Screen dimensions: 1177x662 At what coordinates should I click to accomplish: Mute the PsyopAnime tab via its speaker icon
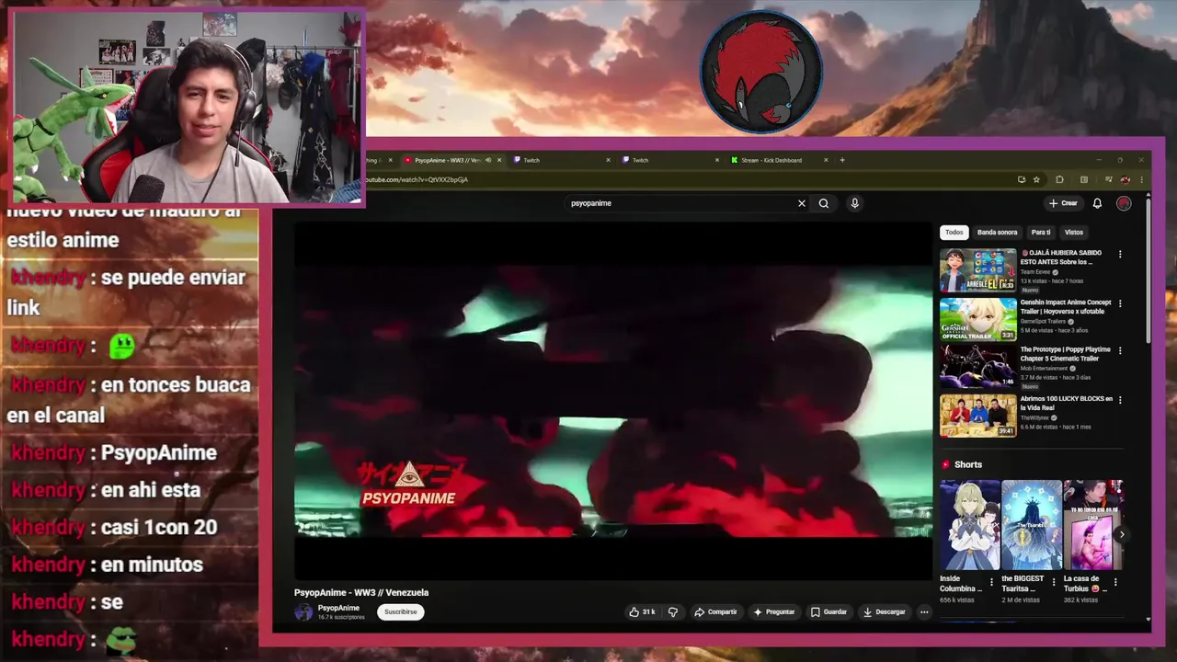point(488,160)
